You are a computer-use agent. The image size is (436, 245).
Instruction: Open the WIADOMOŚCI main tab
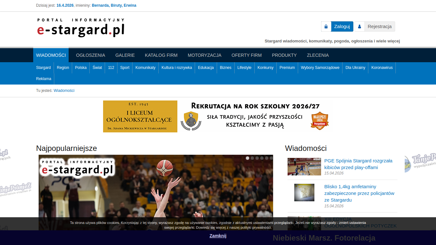[x=51, y=55]
